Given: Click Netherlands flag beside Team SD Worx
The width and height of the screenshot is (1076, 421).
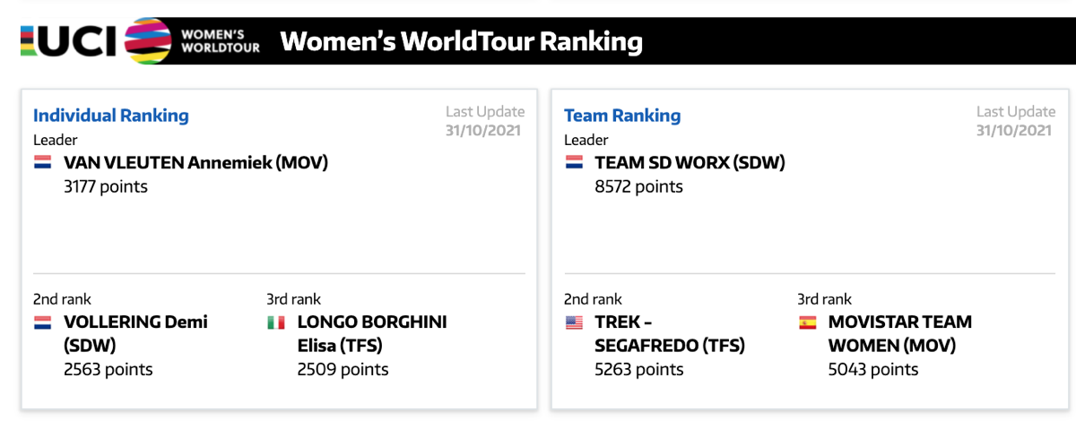Looking at the screenshot, I should click(x=574, y=163).
